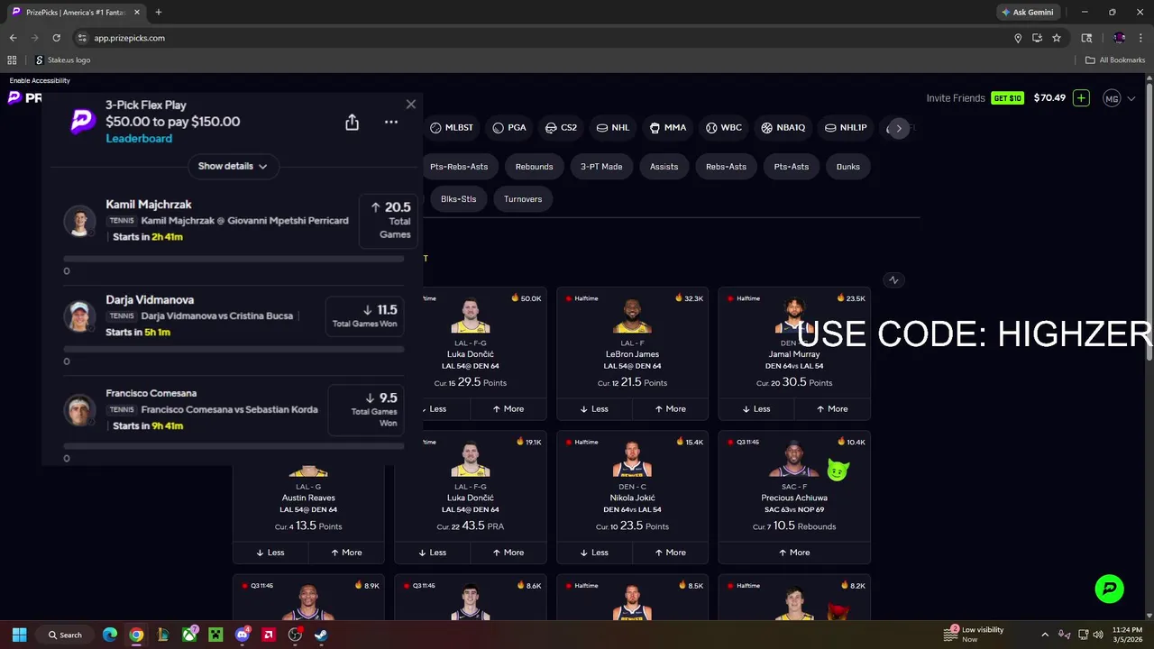Screen dimensions: 1154x649
Task: Select the PGA league tab
Action: point(509,128)
